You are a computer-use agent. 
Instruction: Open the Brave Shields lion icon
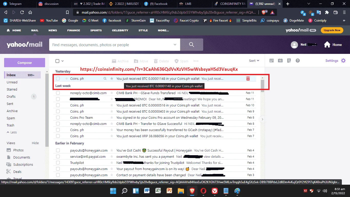click(x=264, y=12)
